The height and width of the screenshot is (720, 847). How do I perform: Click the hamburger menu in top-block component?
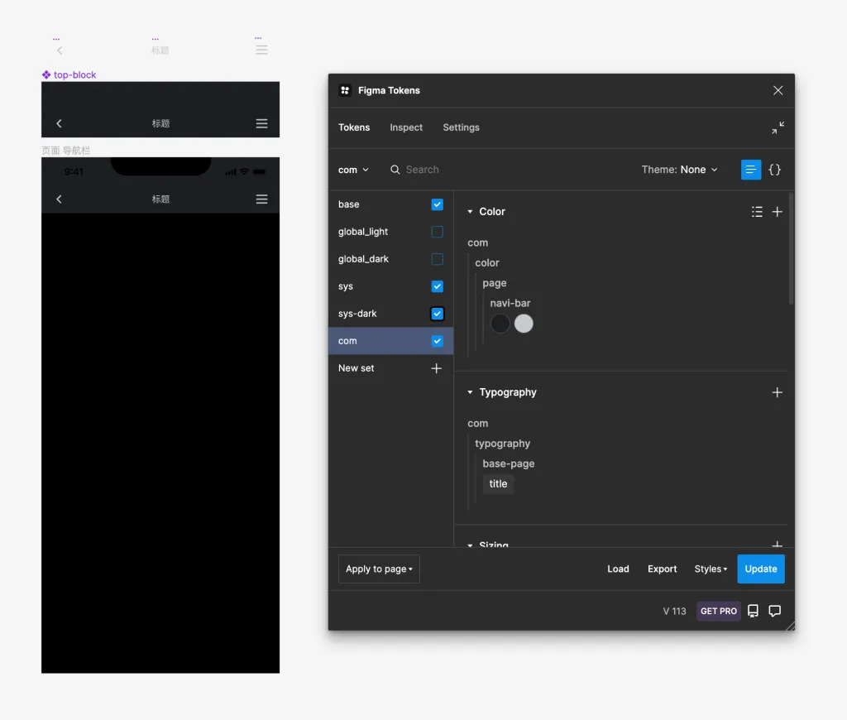click(261, 123)
